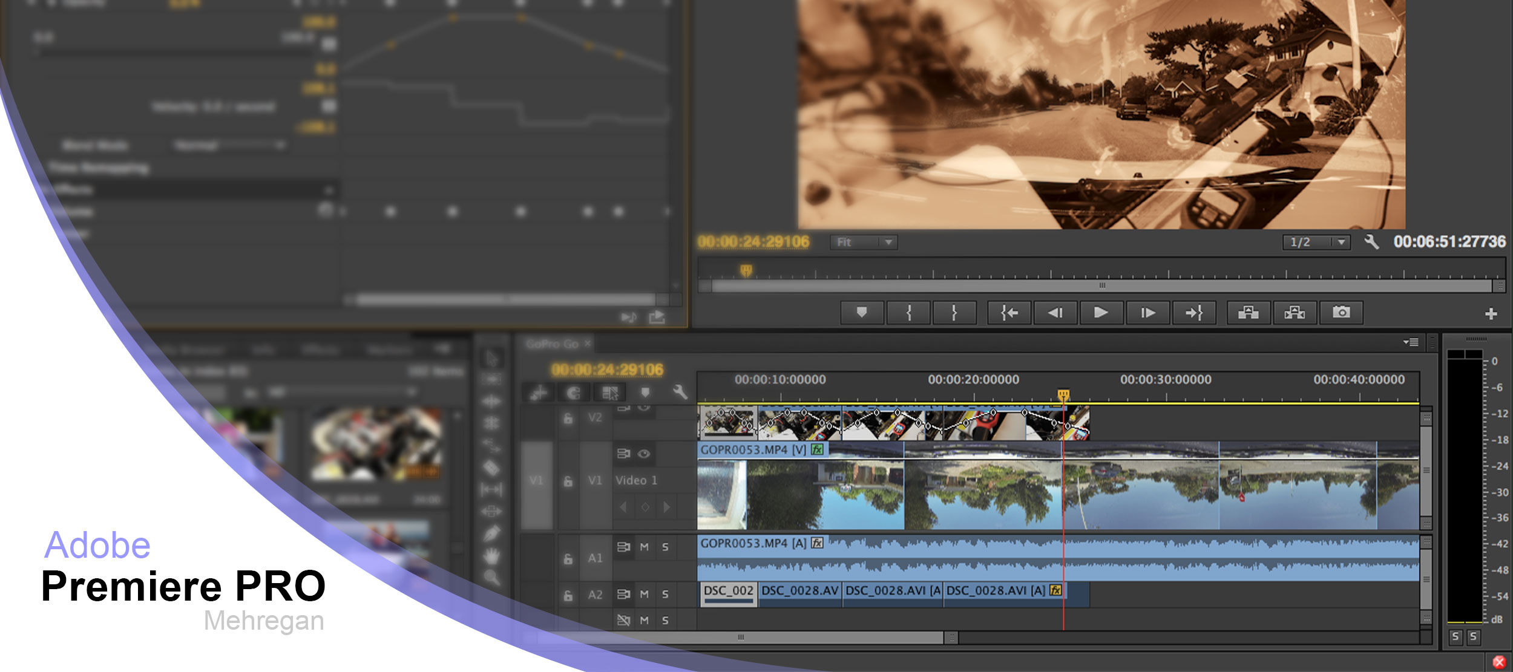This screenshot has width=1513, height=672.
Task: Open timeline display settings wrench
Action: (x=680, y=393)
